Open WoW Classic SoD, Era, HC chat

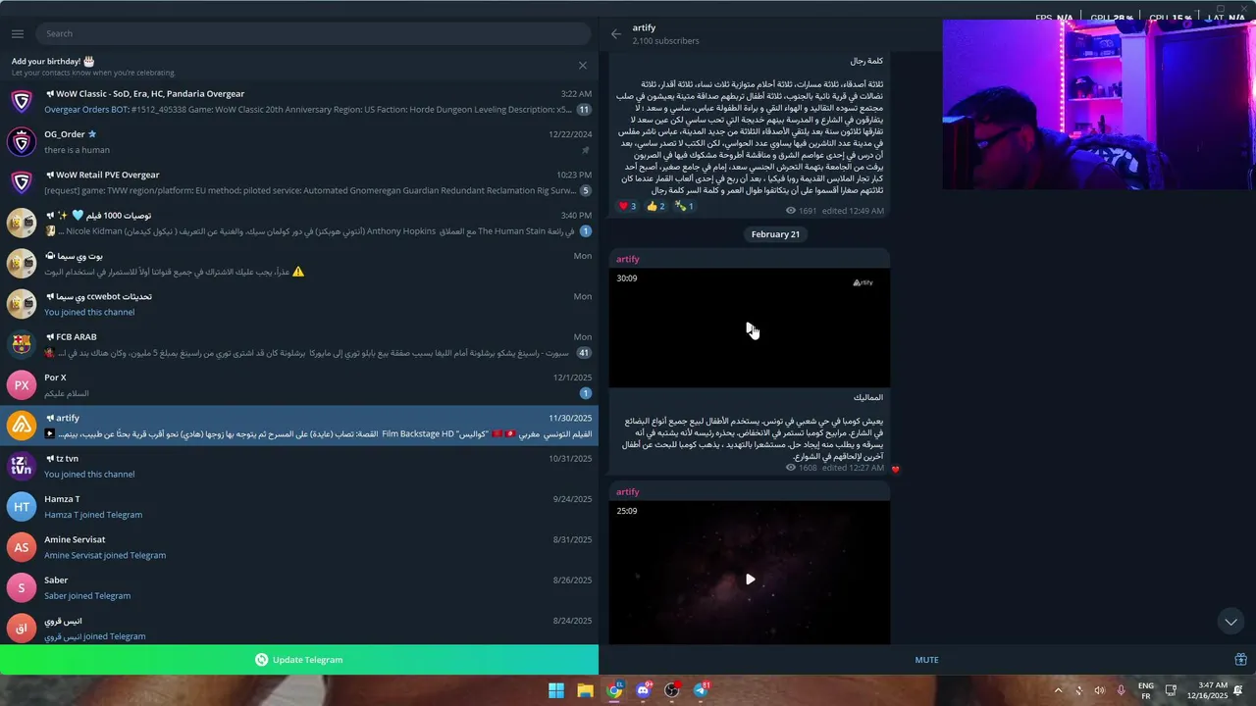[x=299, y=102]
